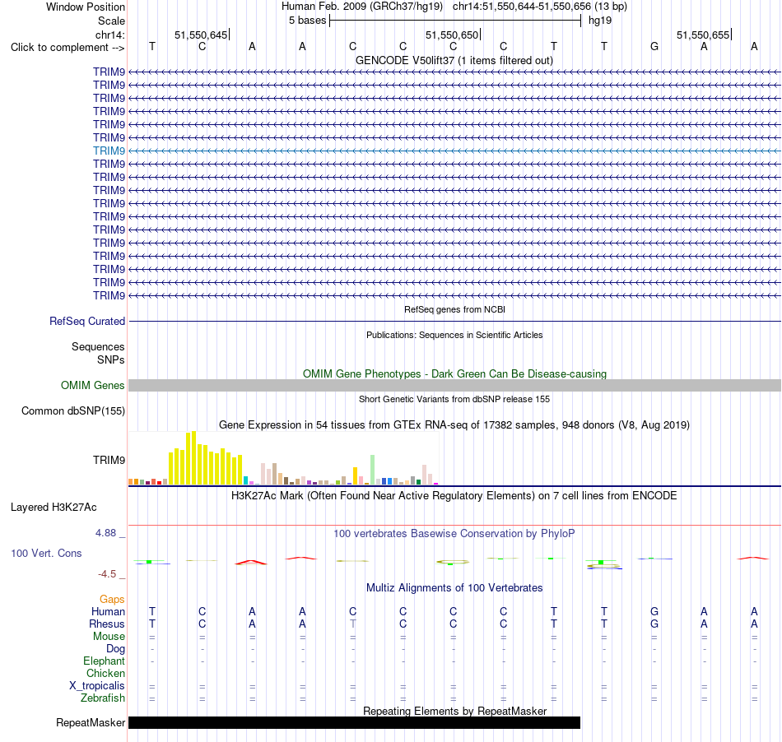Click the black RepeatMasker element bar
The height and width of the screenshot is (742, 782).
point(354,722)
